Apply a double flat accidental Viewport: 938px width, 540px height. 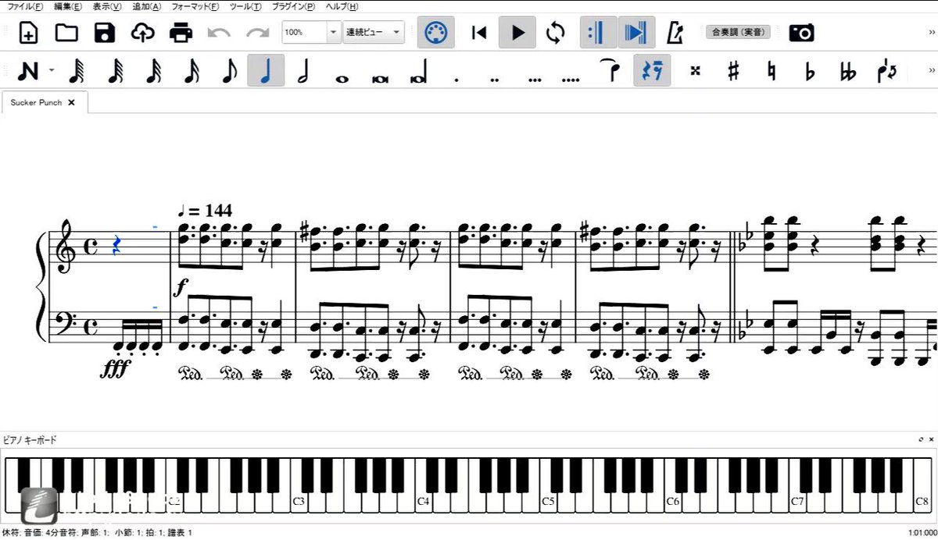(848, 71)
